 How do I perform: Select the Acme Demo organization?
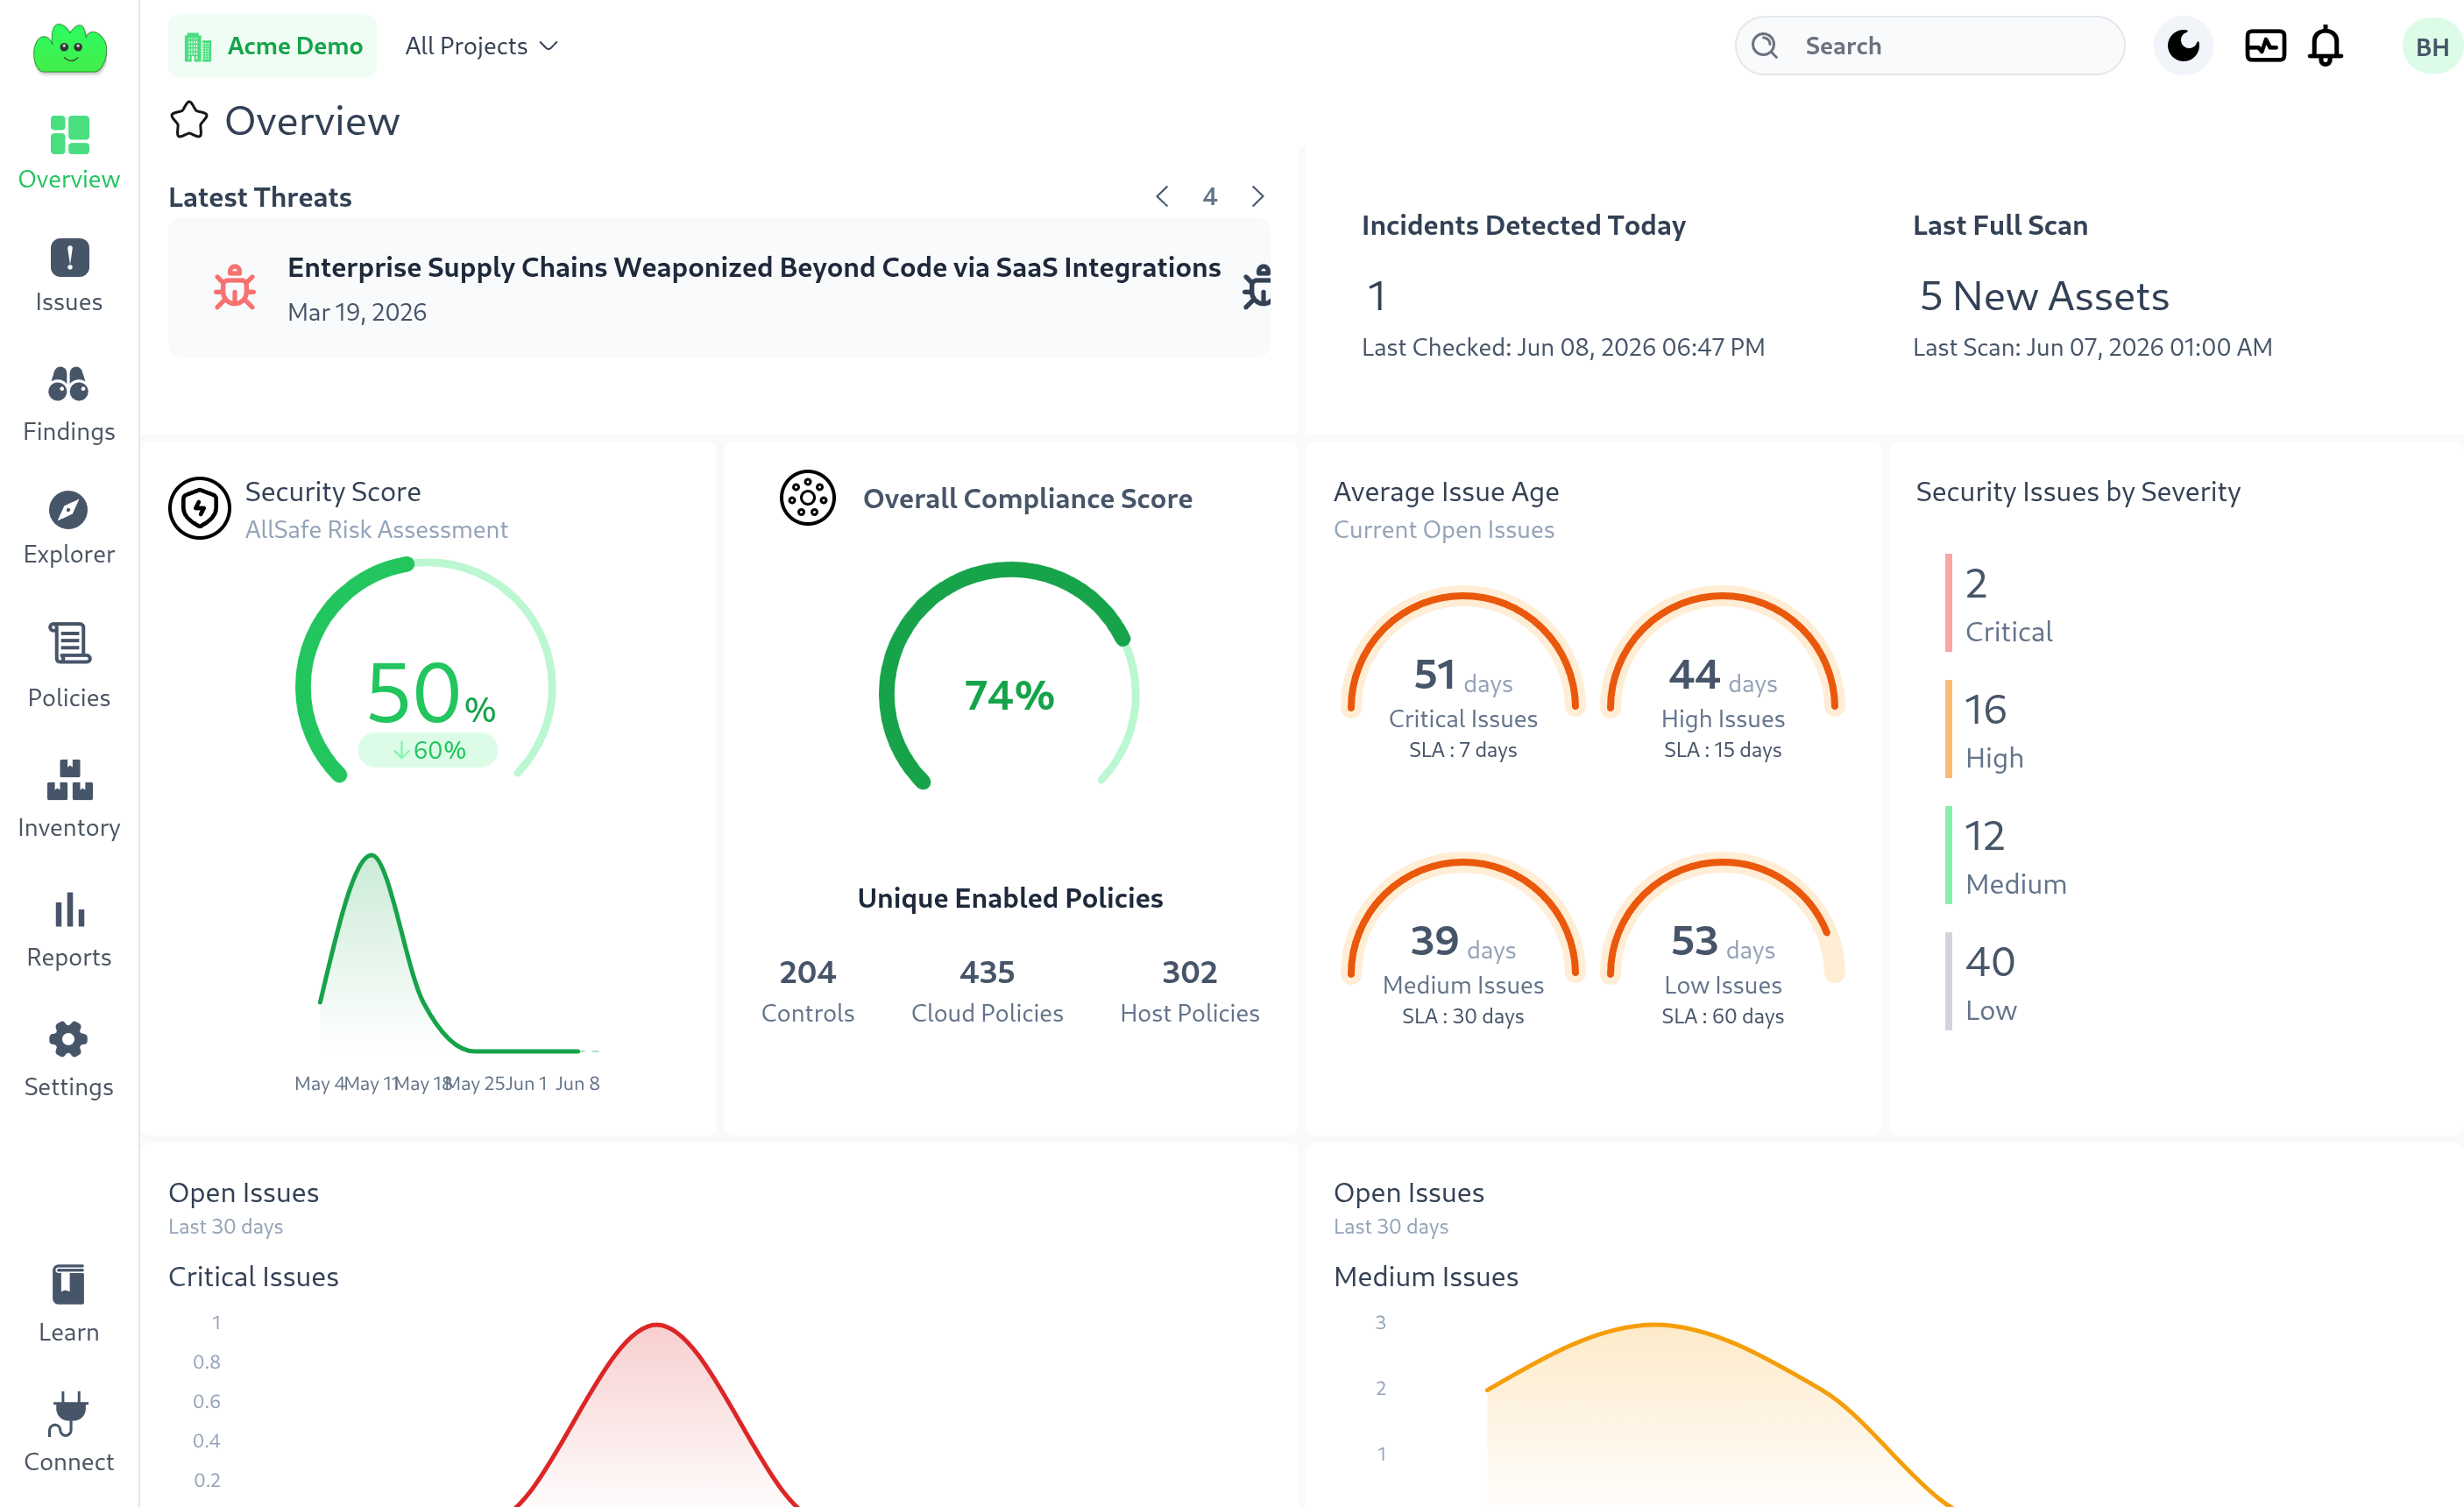coord(272,46)
